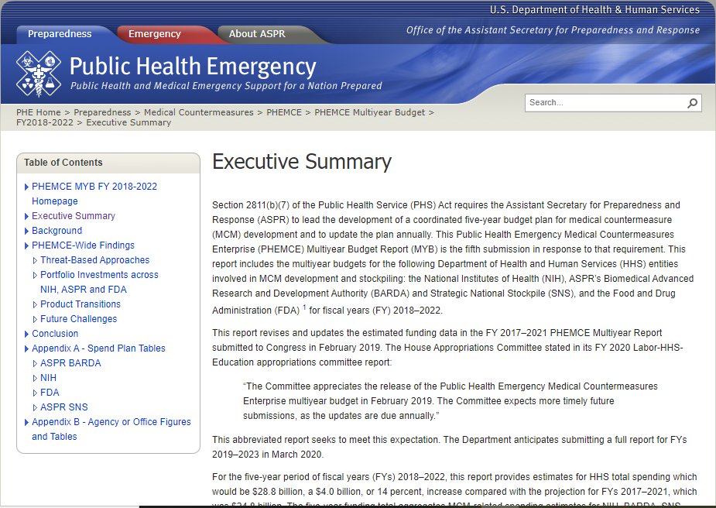Click arrow bullet beside ASPR BARDA
The height and width of the screenshot is (508, 716).
(35, 364)
